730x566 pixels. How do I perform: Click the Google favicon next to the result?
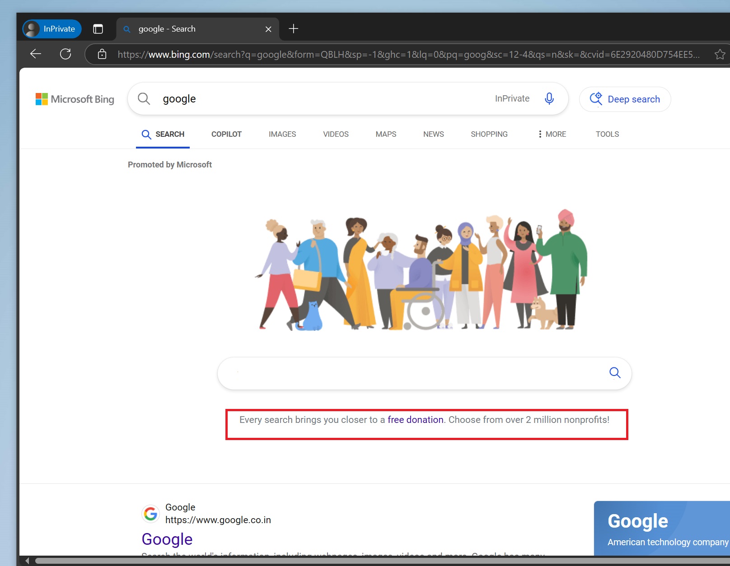click(x=150, y=514)
